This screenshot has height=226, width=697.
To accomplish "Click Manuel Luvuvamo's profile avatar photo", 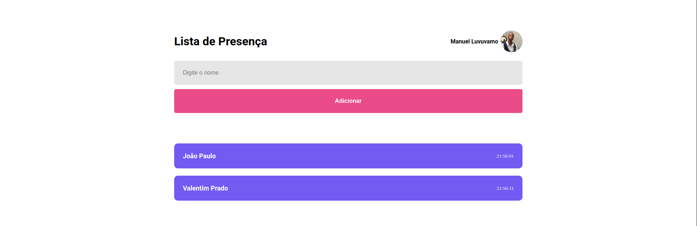I will tap(511, 41).
